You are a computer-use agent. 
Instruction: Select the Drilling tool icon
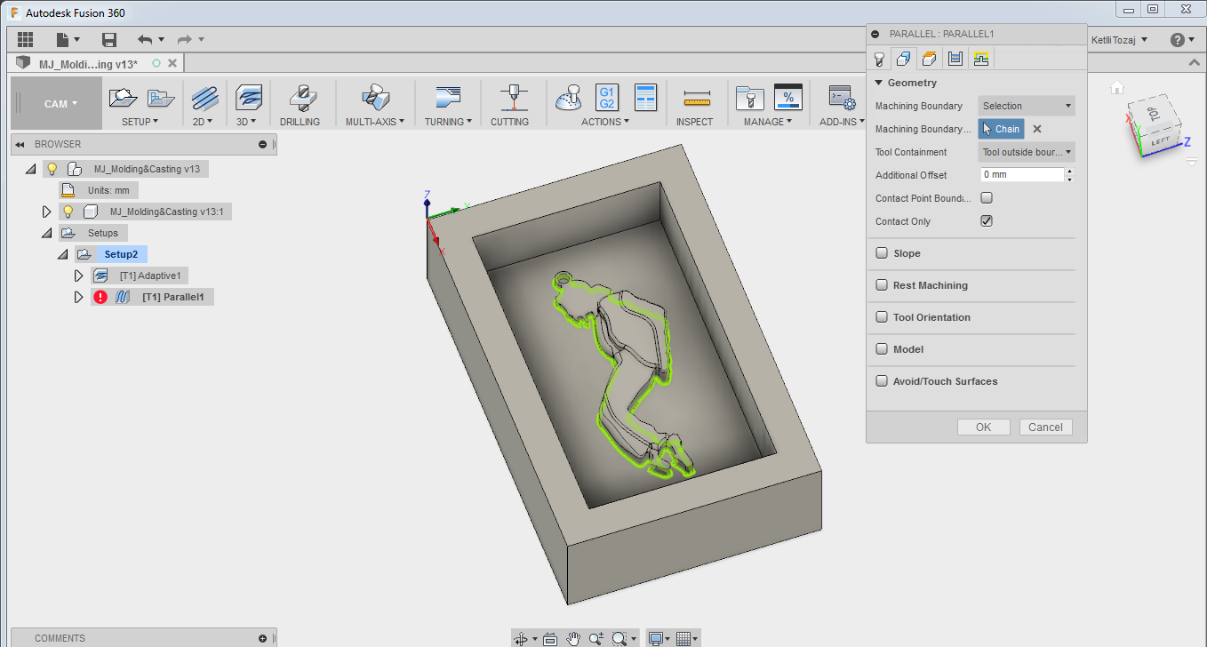pyautogui.click(x=302, y=97)
